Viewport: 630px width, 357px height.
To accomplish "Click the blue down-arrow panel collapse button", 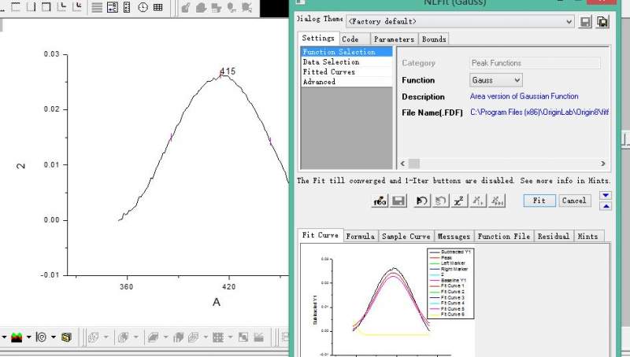I will pyautogui.click(x=606, y=195).
